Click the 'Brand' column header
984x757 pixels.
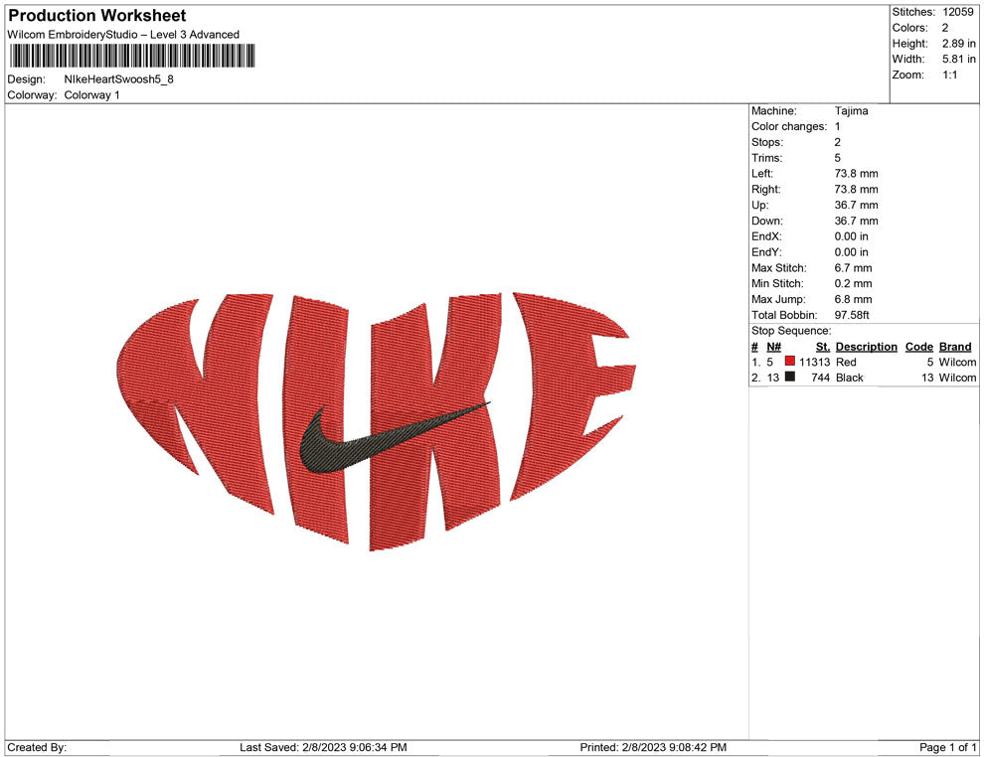pos(955,346)
